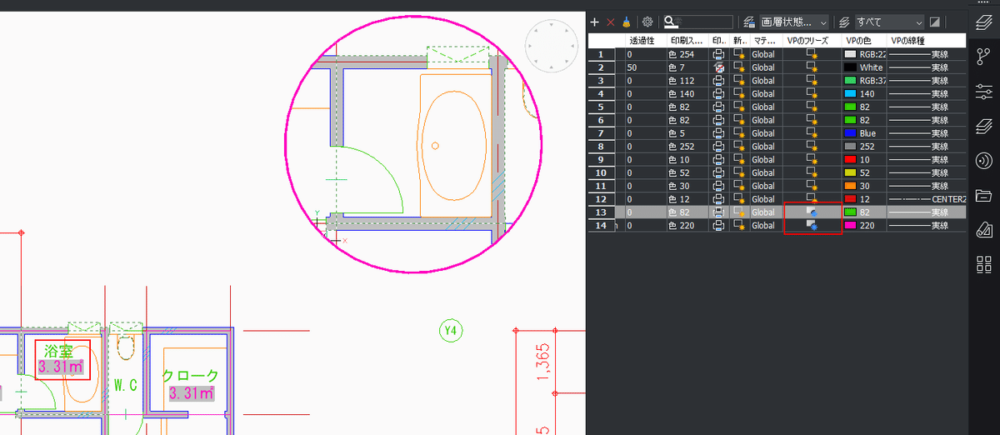1000x435 pixels.
Task: Click the layer filter stack icon
Action: [x=845, y=22]
